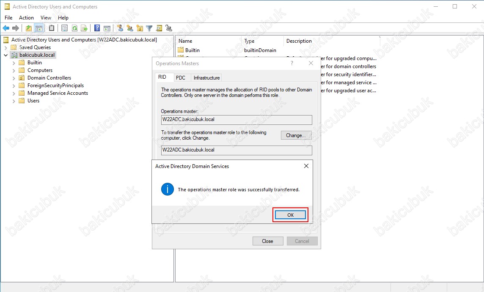Click the Add to group toolbar icon
484x292 pixels.
coord(169,28)
